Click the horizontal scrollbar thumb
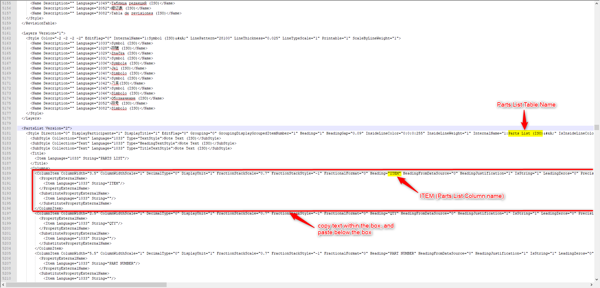This screenshot has height=288, width=600. coord(86,285)
